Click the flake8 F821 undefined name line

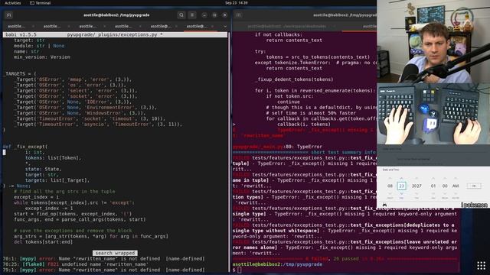pos(76,264)
